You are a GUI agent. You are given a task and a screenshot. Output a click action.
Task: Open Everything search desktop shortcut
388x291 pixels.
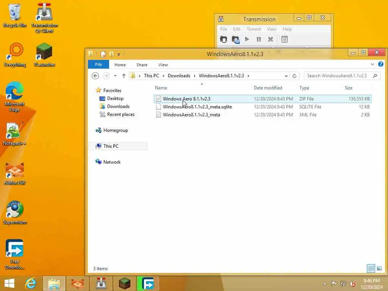15,55
